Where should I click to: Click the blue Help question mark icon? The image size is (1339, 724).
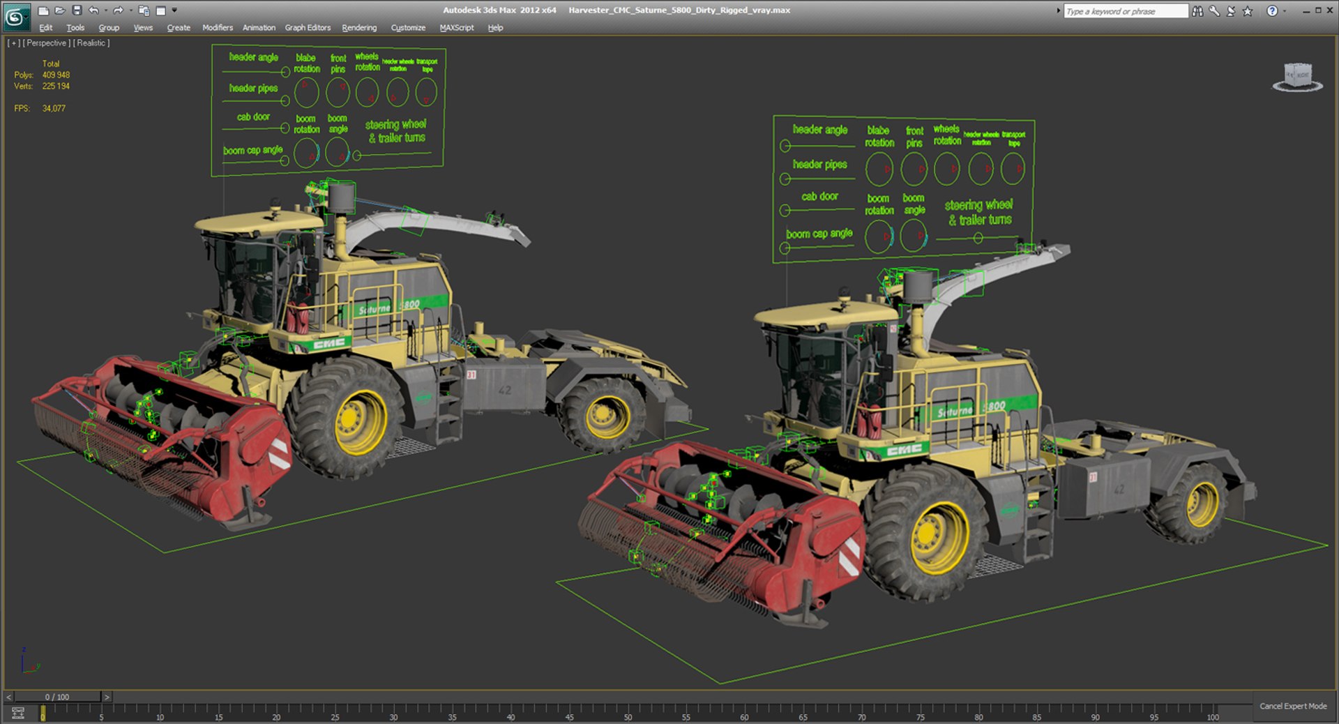[1272, 10]
